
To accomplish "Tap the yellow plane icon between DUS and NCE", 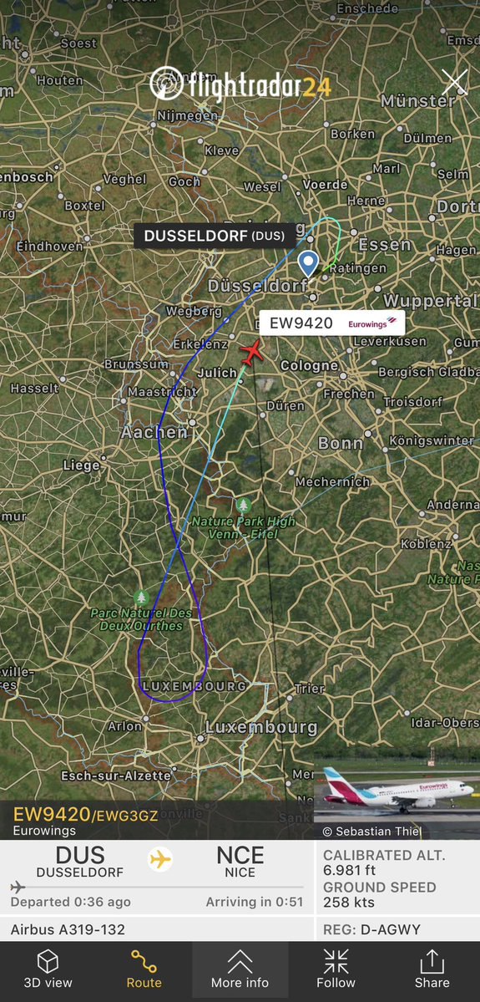I will (160, 859).
